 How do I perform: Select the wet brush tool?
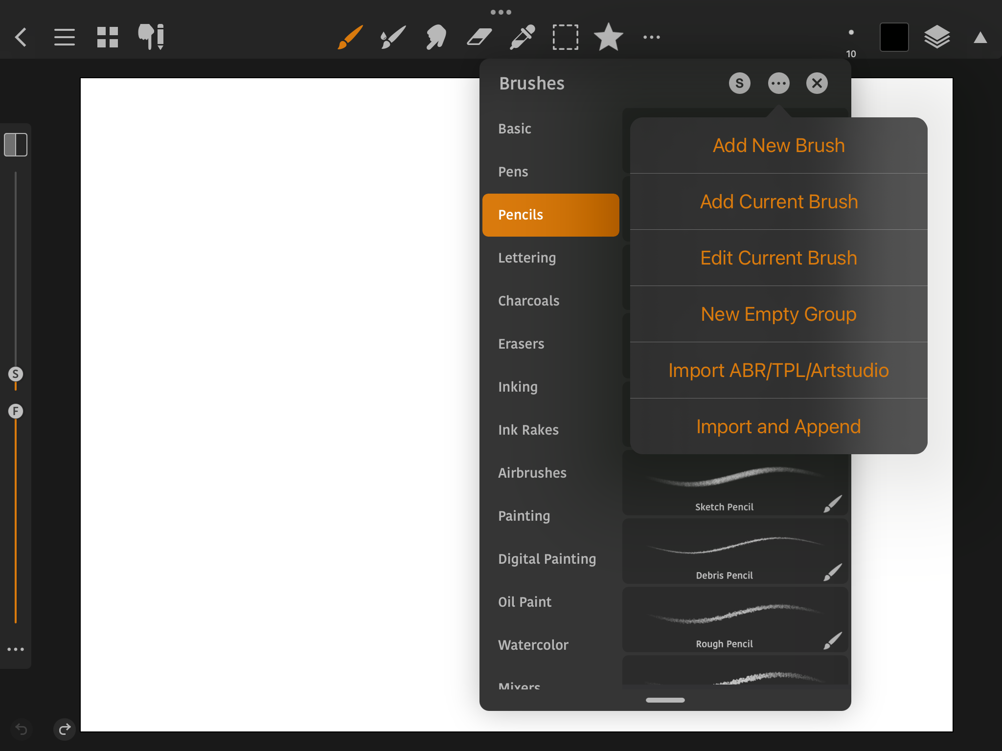393,37
